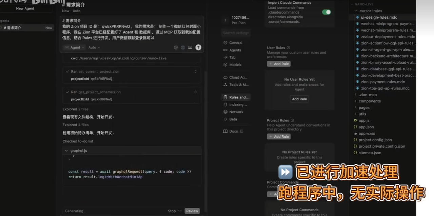434x216 pixels.
Task: Open Indexing settings section
Action: pyautogui.click(x=236, y=105)
